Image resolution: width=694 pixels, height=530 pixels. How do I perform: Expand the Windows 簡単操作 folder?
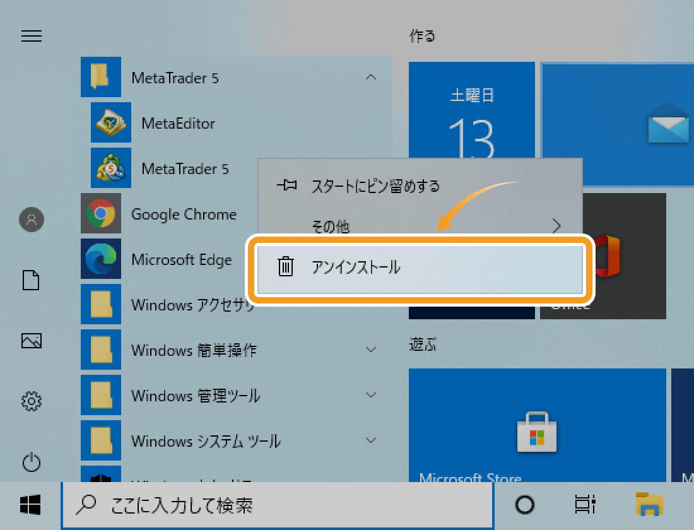pos(371,350)
